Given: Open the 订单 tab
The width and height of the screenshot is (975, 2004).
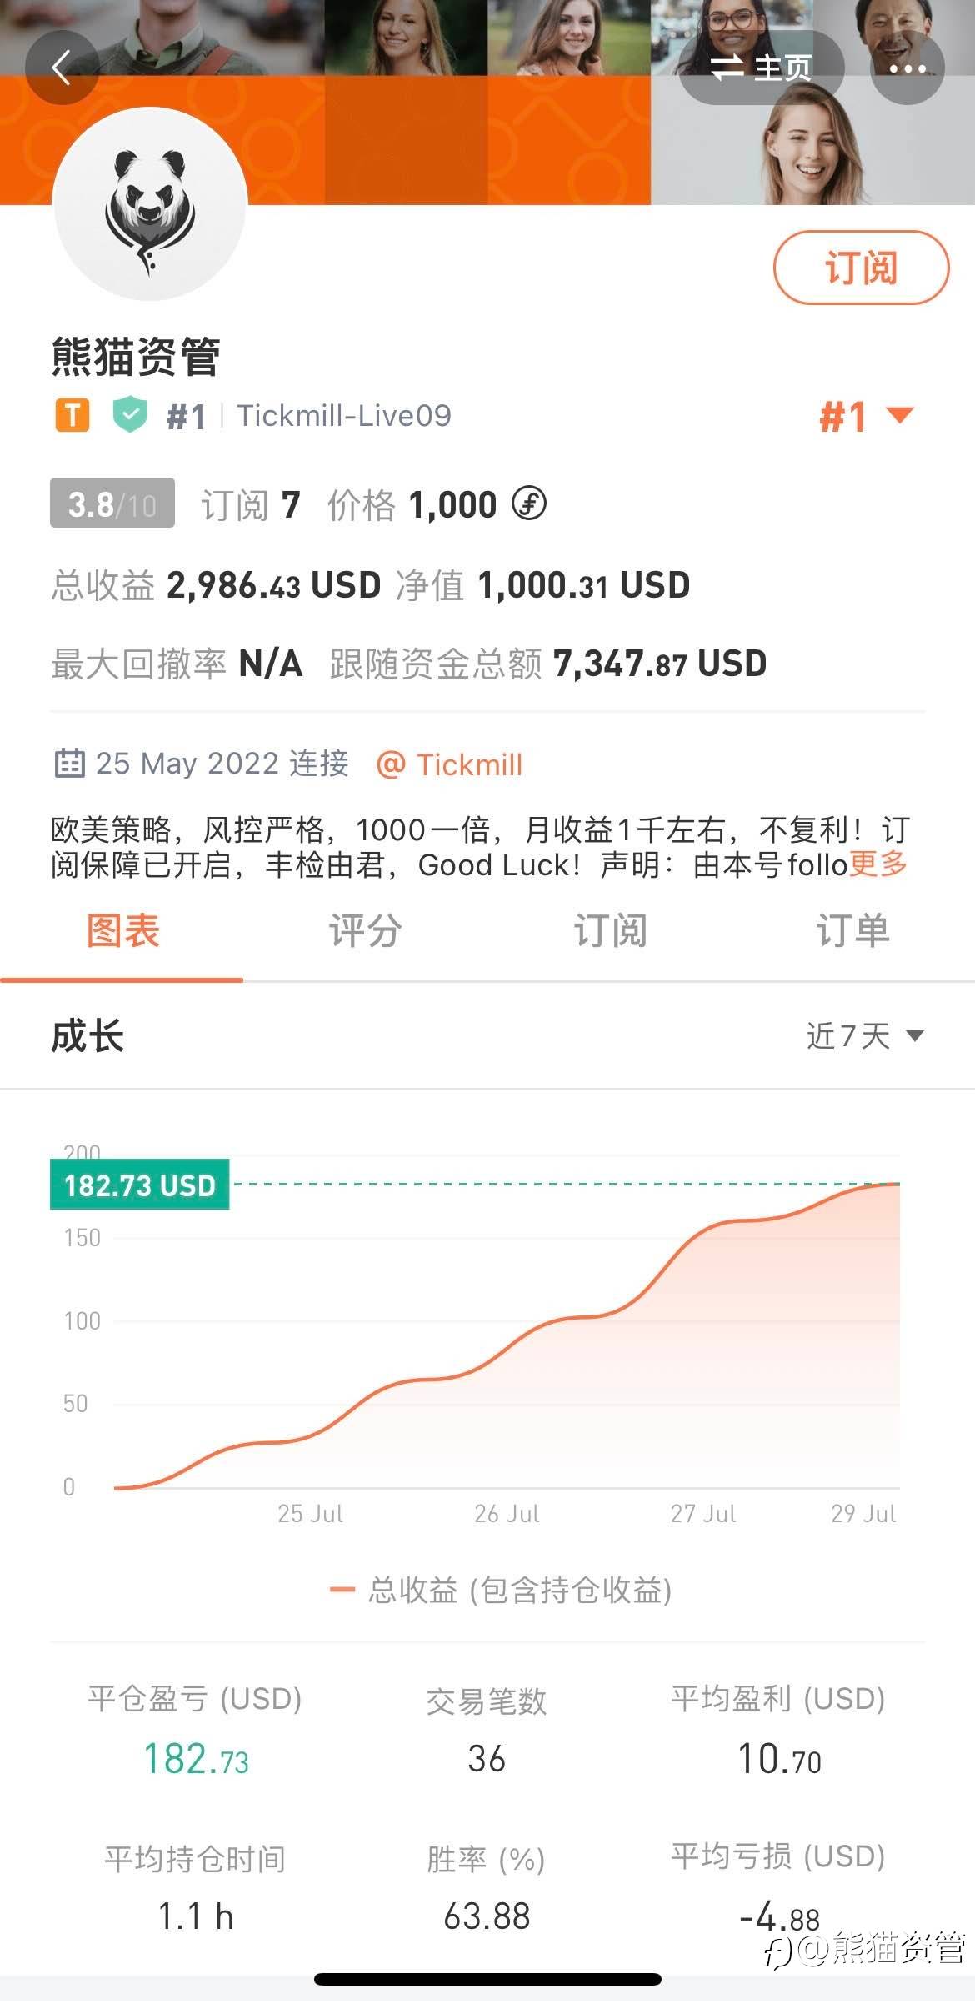Looking at the screenshot, I should click(852, 931).
